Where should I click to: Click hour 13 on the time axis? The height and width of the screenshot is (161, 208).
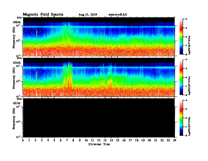[105, 140]
